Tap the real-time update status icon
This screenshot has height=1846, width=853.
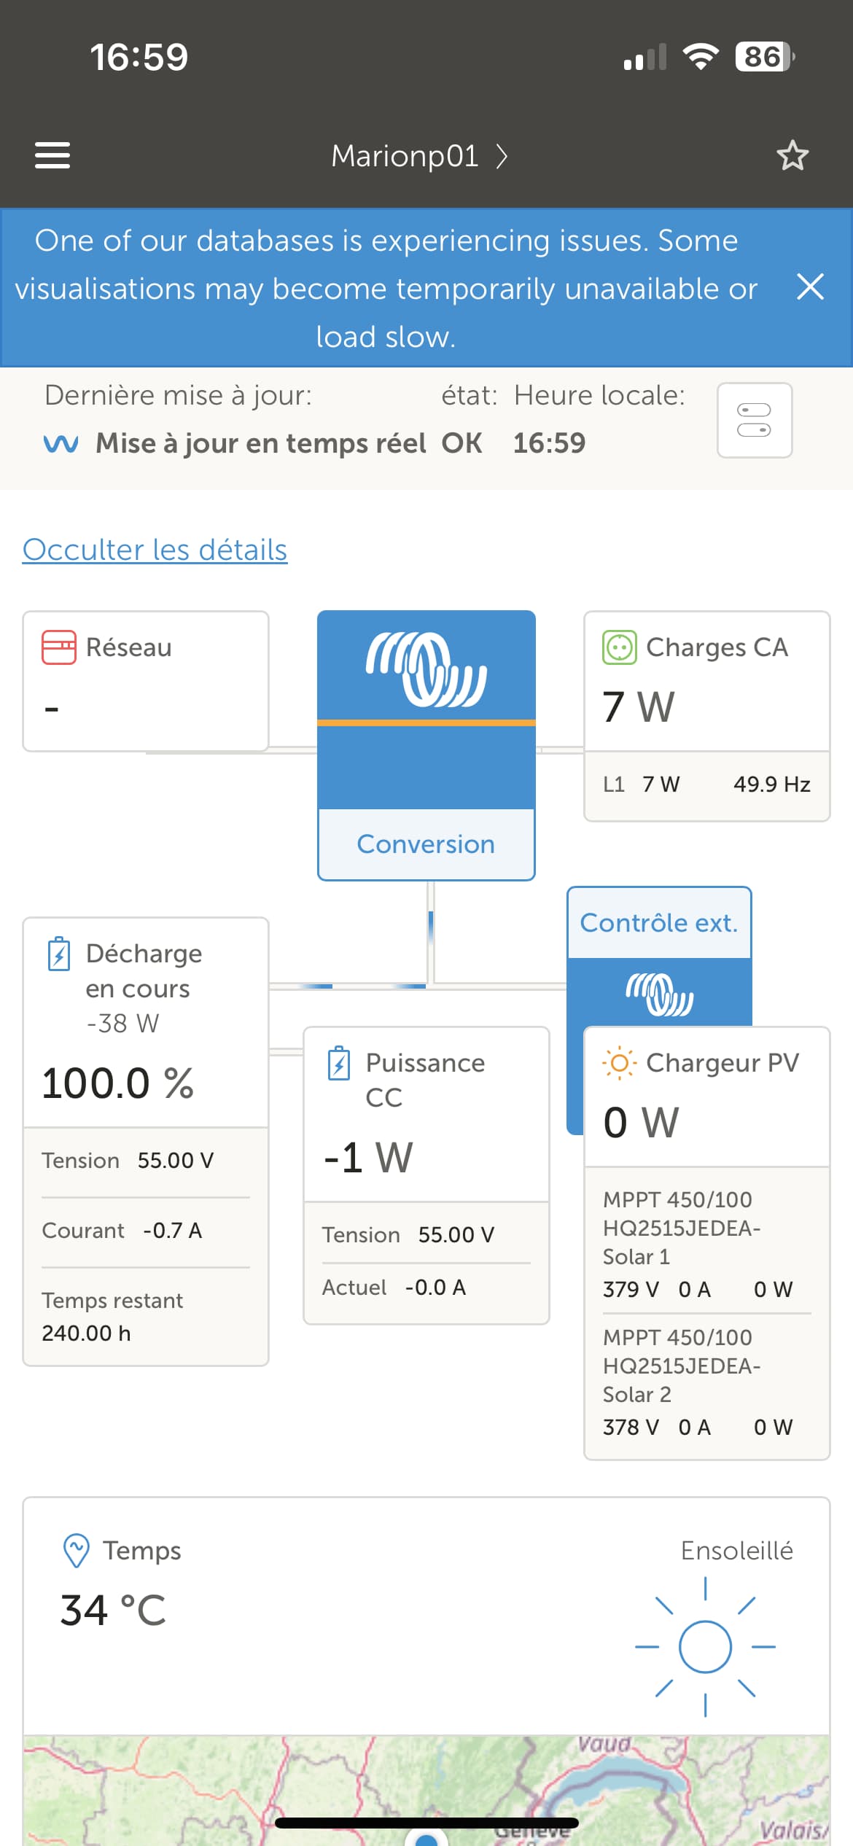[x=61, y=443]
